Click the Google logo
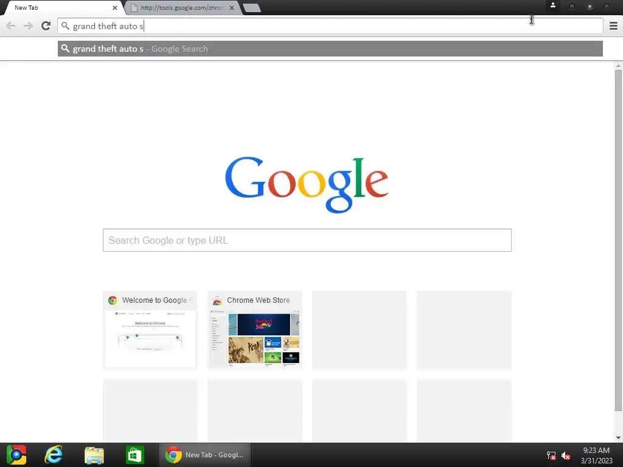 [x=307, y=185]
